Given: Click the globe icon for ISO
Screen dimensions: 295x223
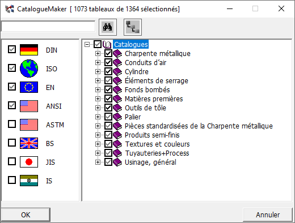Looking at the screenshot, I should click(29, 68).
